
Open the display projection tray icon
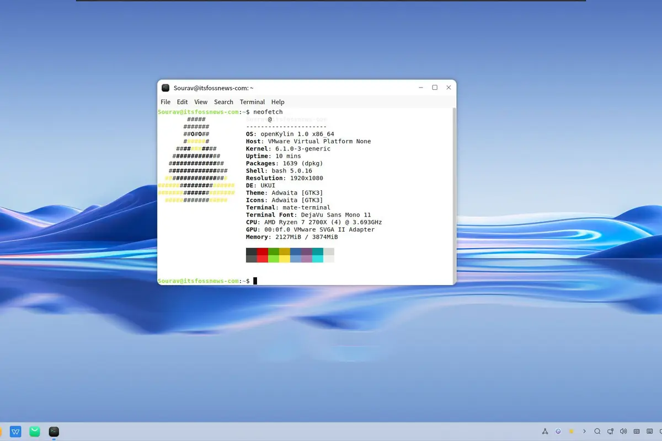610,431
